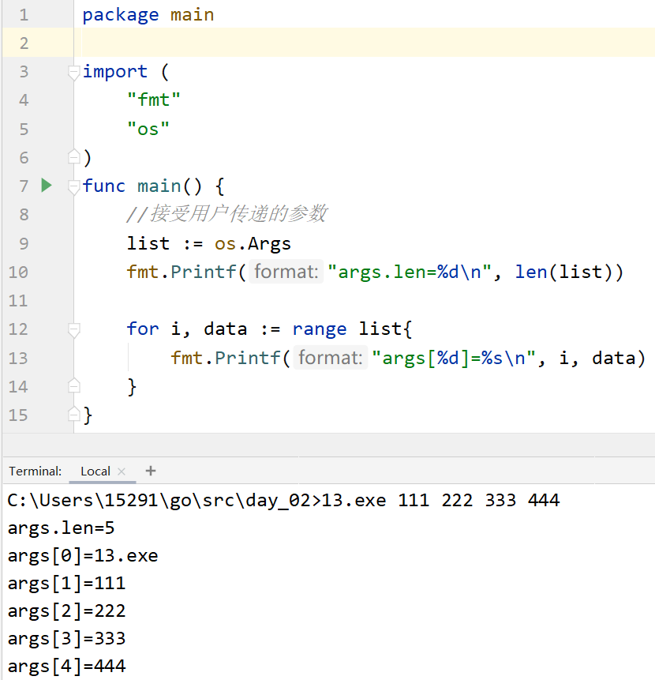Click the line number 10 in the gutter
This screenshot has width=655, height=680.
pos(19,272)
